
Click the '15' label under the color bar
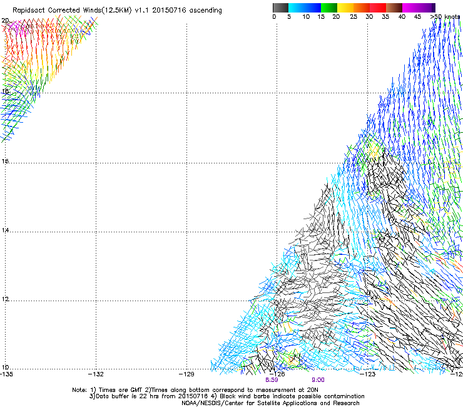pos(321,17)
